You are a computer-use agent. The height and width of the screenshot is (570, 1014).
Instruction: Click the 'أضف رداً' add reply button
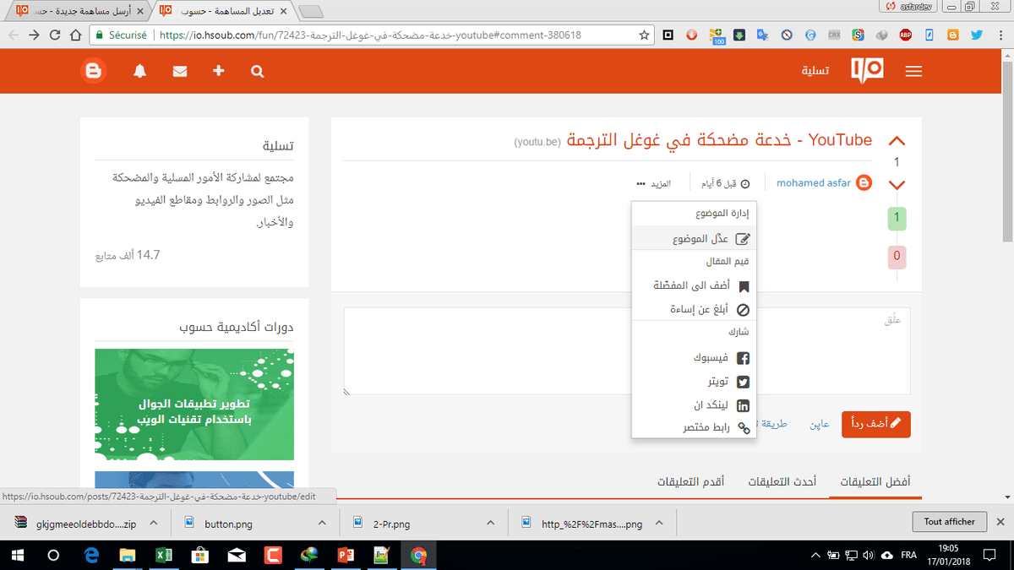(876, 423)
